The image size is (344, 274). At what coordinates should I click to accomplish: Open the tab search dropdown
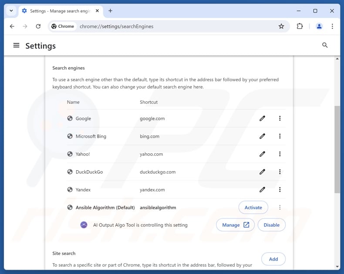click(11, 11)
